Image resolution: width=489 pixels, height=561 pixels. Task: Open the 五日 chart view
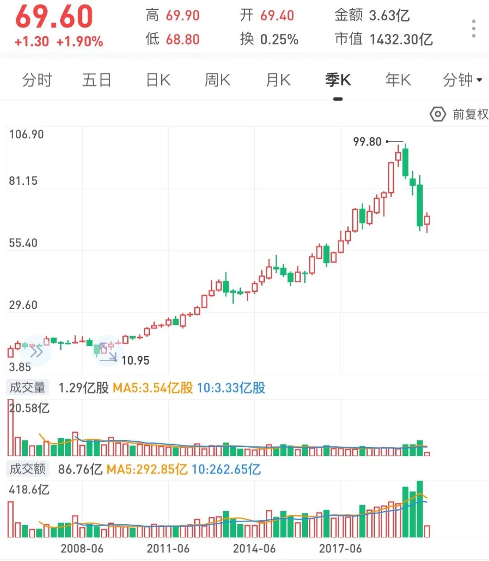click(x=97, y=80)
